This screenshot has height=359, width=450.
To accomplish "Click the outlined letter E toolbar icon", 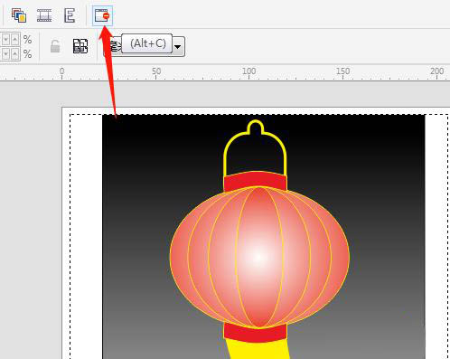I will (x=70, y=15).
